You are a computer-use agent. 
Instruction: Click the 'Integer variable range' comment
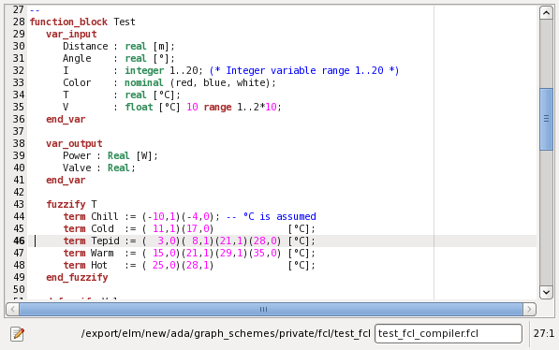[x=304, y=70]
